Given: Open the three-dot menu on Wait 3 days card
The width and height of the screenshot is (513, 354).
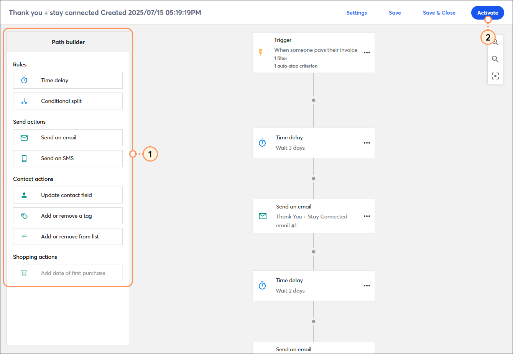Looking at the screenshot, I should click(x=367, y=143).
